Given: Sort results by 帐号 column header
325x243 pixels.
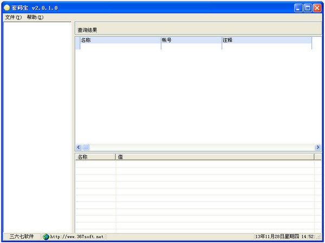Looking at the screenshot, I should [x=191, y=40].
